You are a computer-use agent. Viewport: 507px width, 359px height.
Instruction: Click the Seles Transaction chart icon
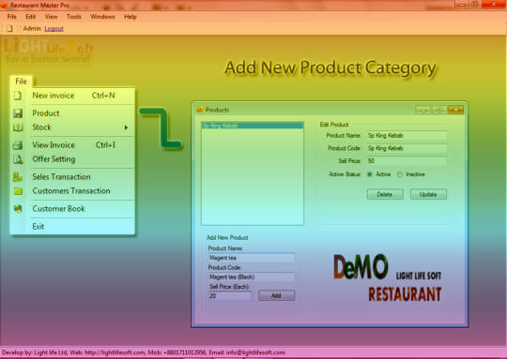[18, 177]
